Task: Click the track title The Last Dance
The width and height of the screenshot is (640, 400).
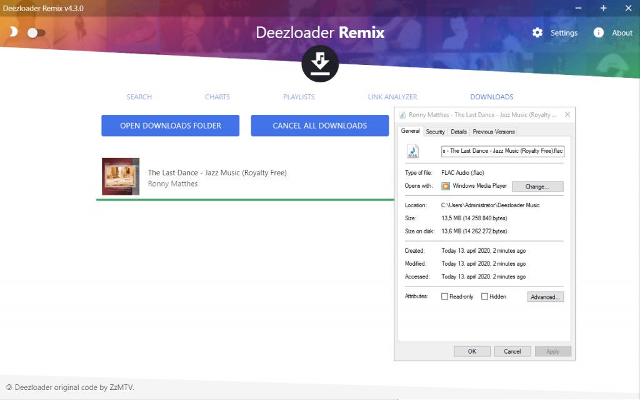Action: tap(217, 173)
